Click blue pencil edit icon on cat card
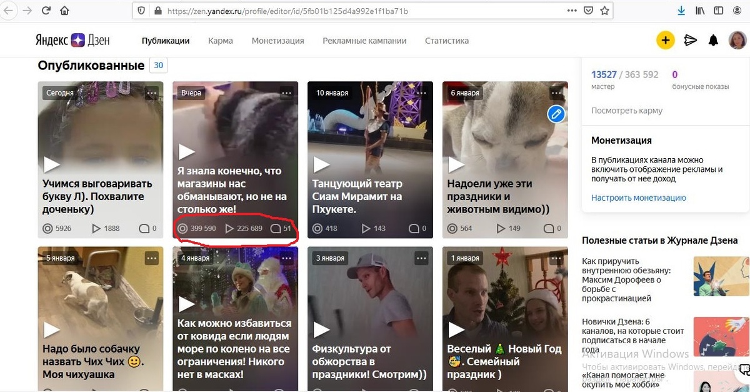The width and height of the screenshot is (750, 392). tap(556, 114)
